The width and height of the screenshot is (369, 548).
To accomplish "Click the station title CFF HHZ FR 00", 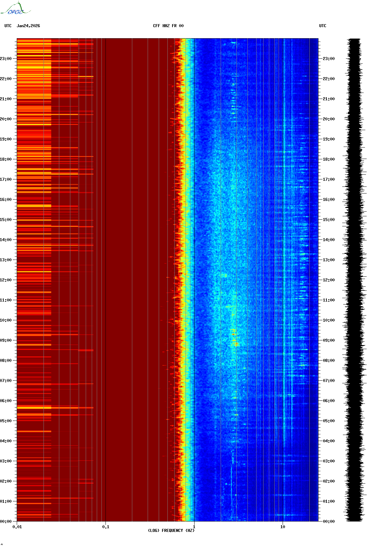I will click(168, 26).
